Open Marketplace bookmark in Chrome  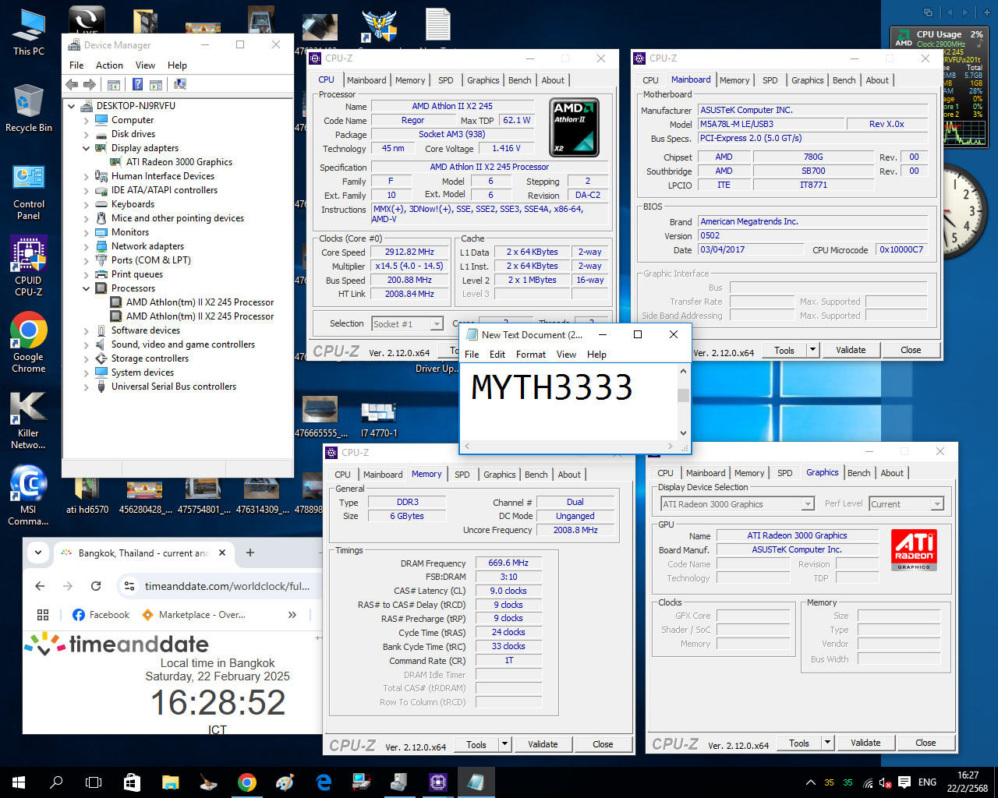tap(193, 615)
